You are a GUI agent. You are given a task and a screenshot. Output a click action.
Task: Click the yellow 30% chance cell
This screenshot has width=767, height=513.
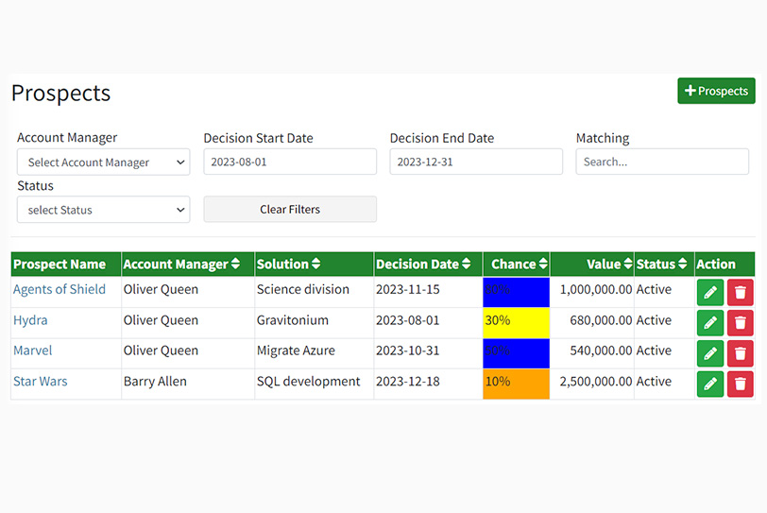pyautogui.click(x=516, y=320)
